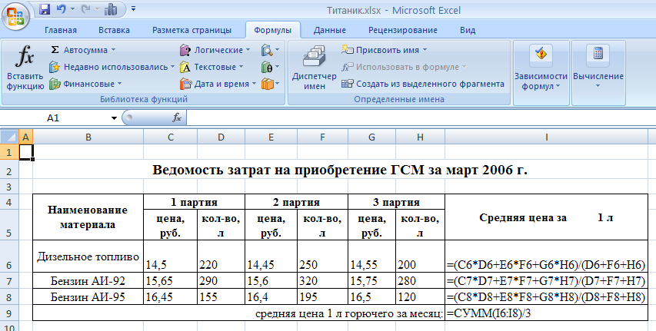Click cell Наименование материала
The height and width of the screenshot is (331, 656).
[x=88, y=217]
